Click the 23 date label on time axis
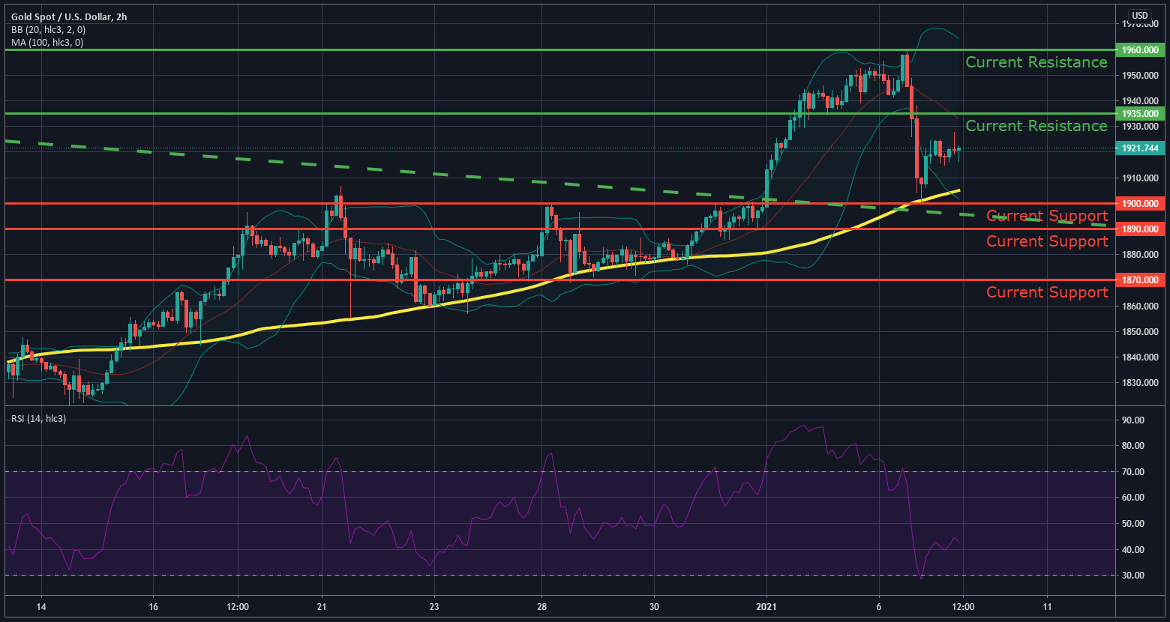The image size is (1170, 622). tap(433, 606)
